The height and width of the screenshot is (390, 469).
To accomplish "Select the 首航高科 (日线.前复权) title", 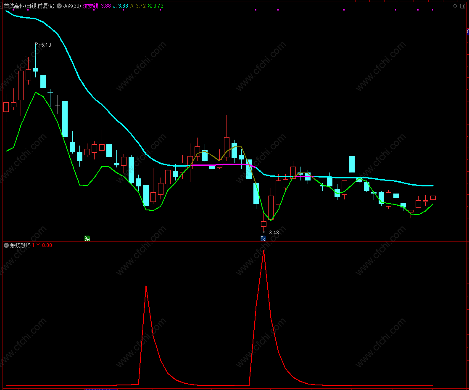I will pyautogui.click(x=29, y=6).
